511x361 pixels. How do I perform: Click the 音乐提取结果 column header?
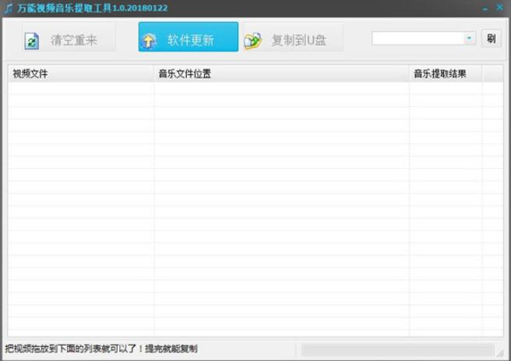(446, 74)
